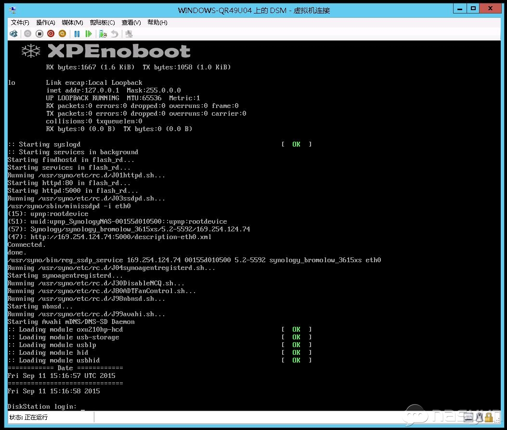Viewport: 507px width, 430px height.
Task: Send Ctrl+Alt+Delete to the virtual machine
Action: click(x=13, y=34)
